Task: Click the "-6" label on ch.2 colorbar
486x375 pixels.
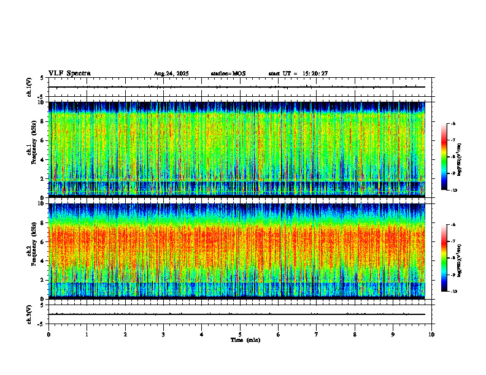Action: (453, 225)
